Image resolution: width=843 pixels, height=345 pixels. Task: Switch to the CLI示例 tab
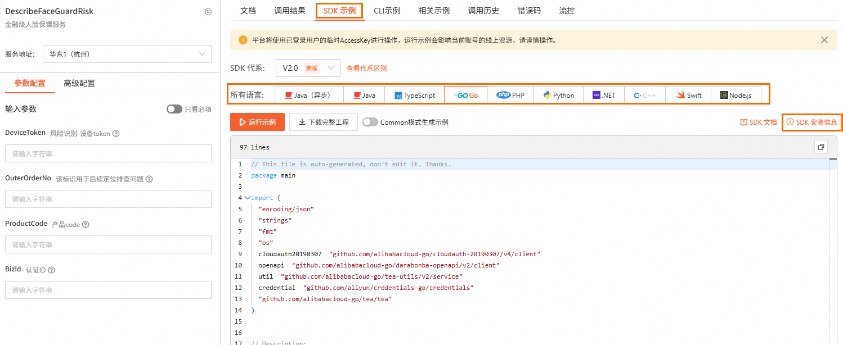click(387, 11)
